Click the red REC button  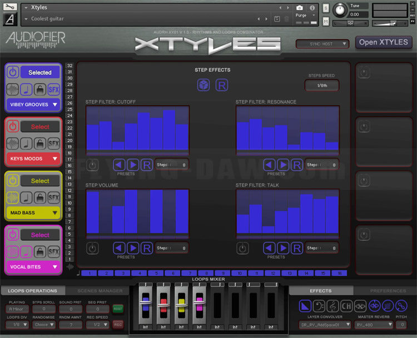(118, 325)
